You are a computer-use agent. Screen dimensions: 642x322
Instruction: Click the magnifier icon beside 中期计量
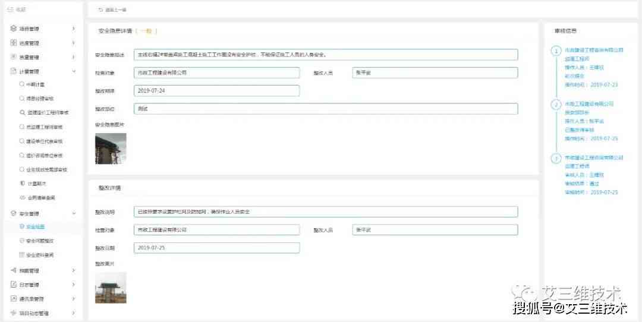[x=22, y=84]
